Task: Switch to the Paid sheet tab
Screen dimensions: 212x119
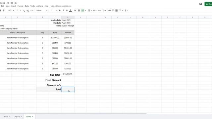Action: (6, 117)
